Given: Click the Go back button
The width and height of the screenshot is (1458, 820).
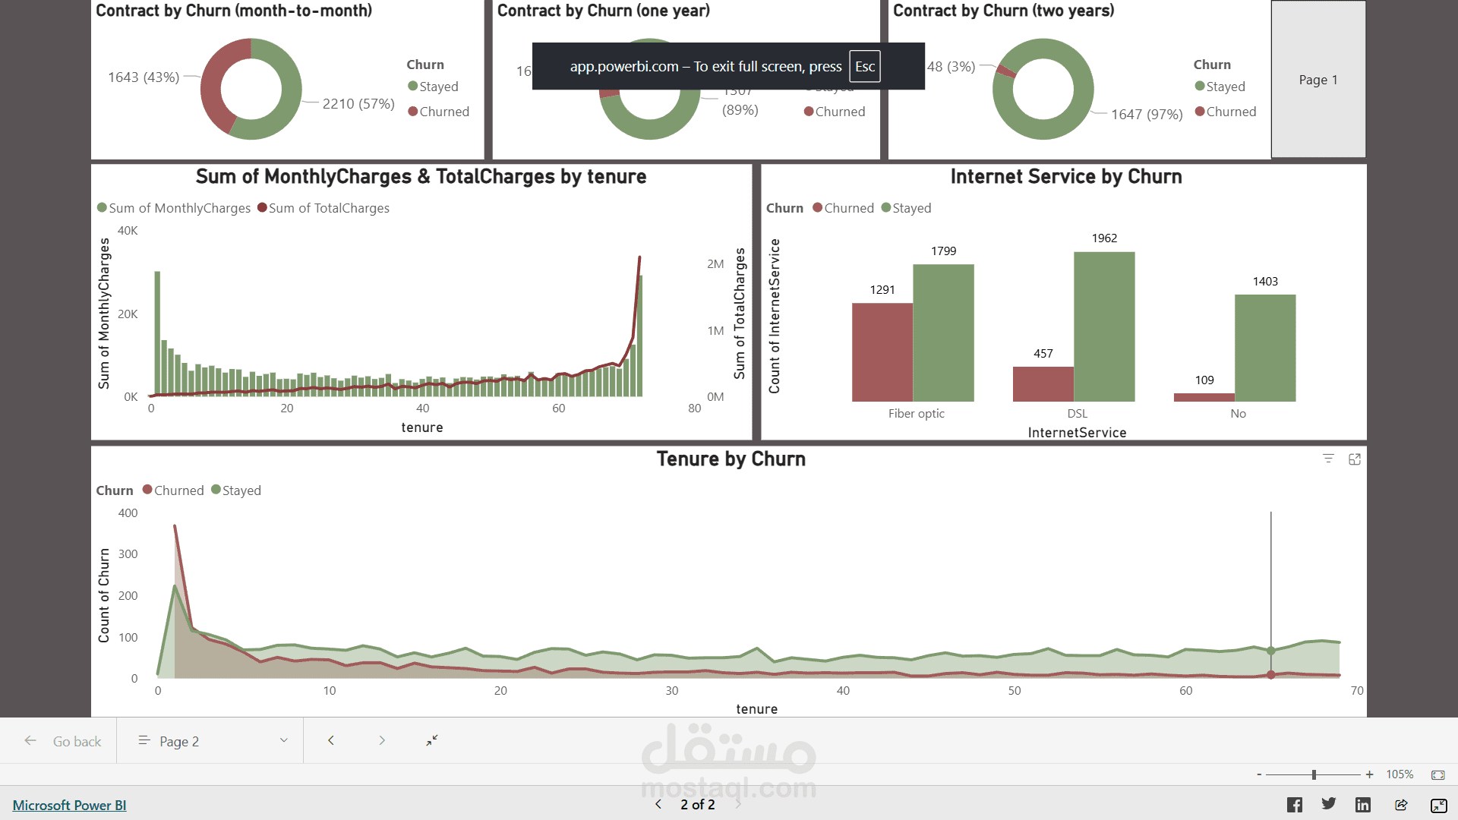Looking at the screenshot, I should pos(63,741).
